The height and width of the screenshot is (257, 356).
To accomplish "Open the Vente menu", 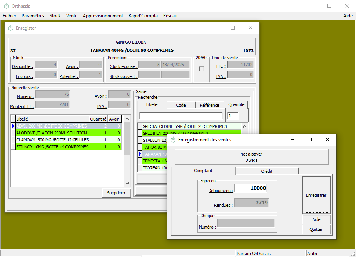I will 72,16.
